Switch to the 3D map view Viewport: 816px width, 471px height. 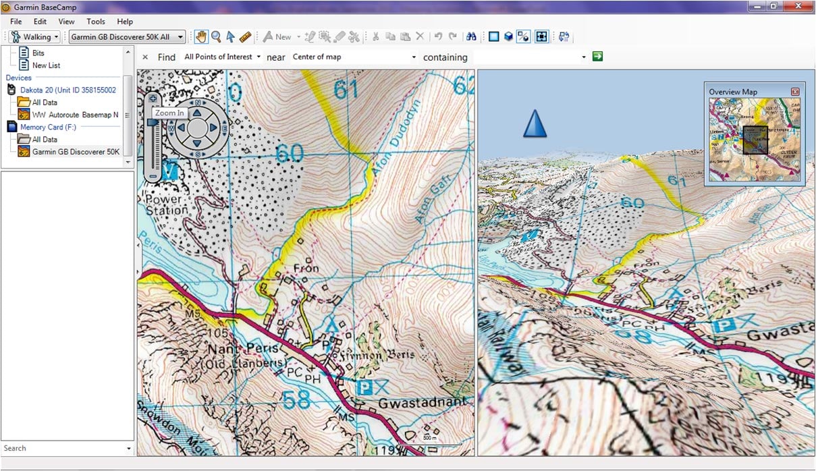coord(509,36)
